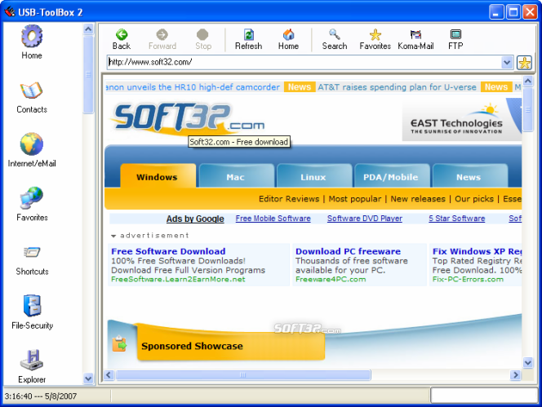Screen dimensions: 542x407
Task: Open the Favorites sidebar icon
Action: click(32, 204)
